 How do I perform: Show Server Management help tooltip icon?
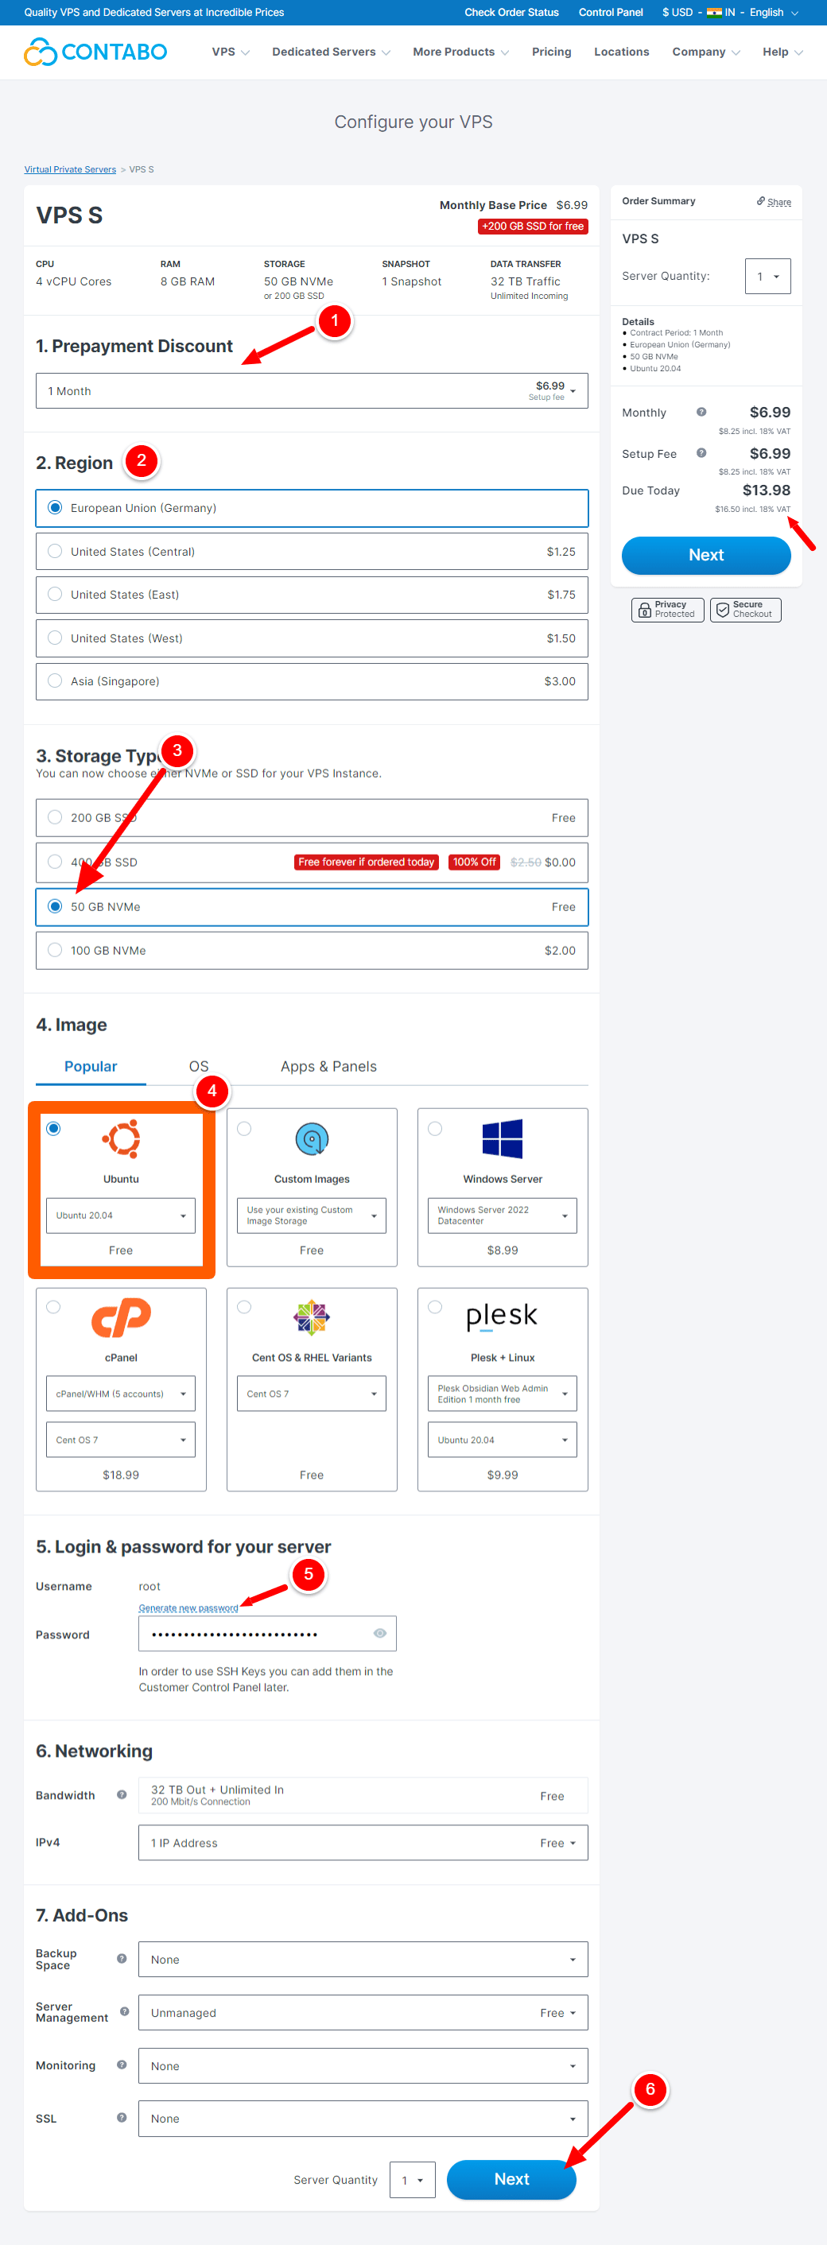point(125,2011)
